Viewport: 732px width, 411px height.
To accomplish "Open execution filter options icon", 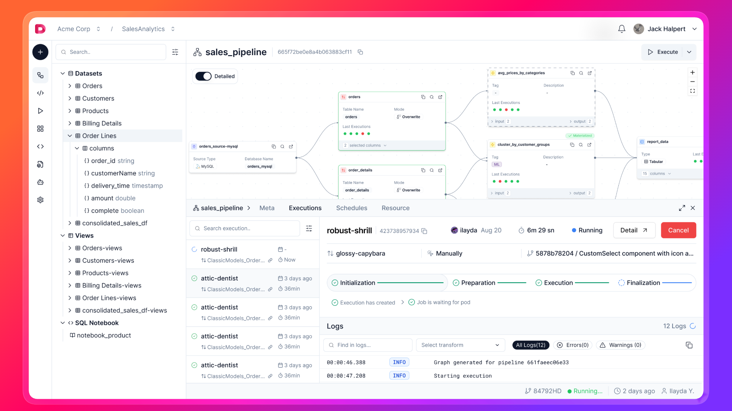I will click(309, 228).
